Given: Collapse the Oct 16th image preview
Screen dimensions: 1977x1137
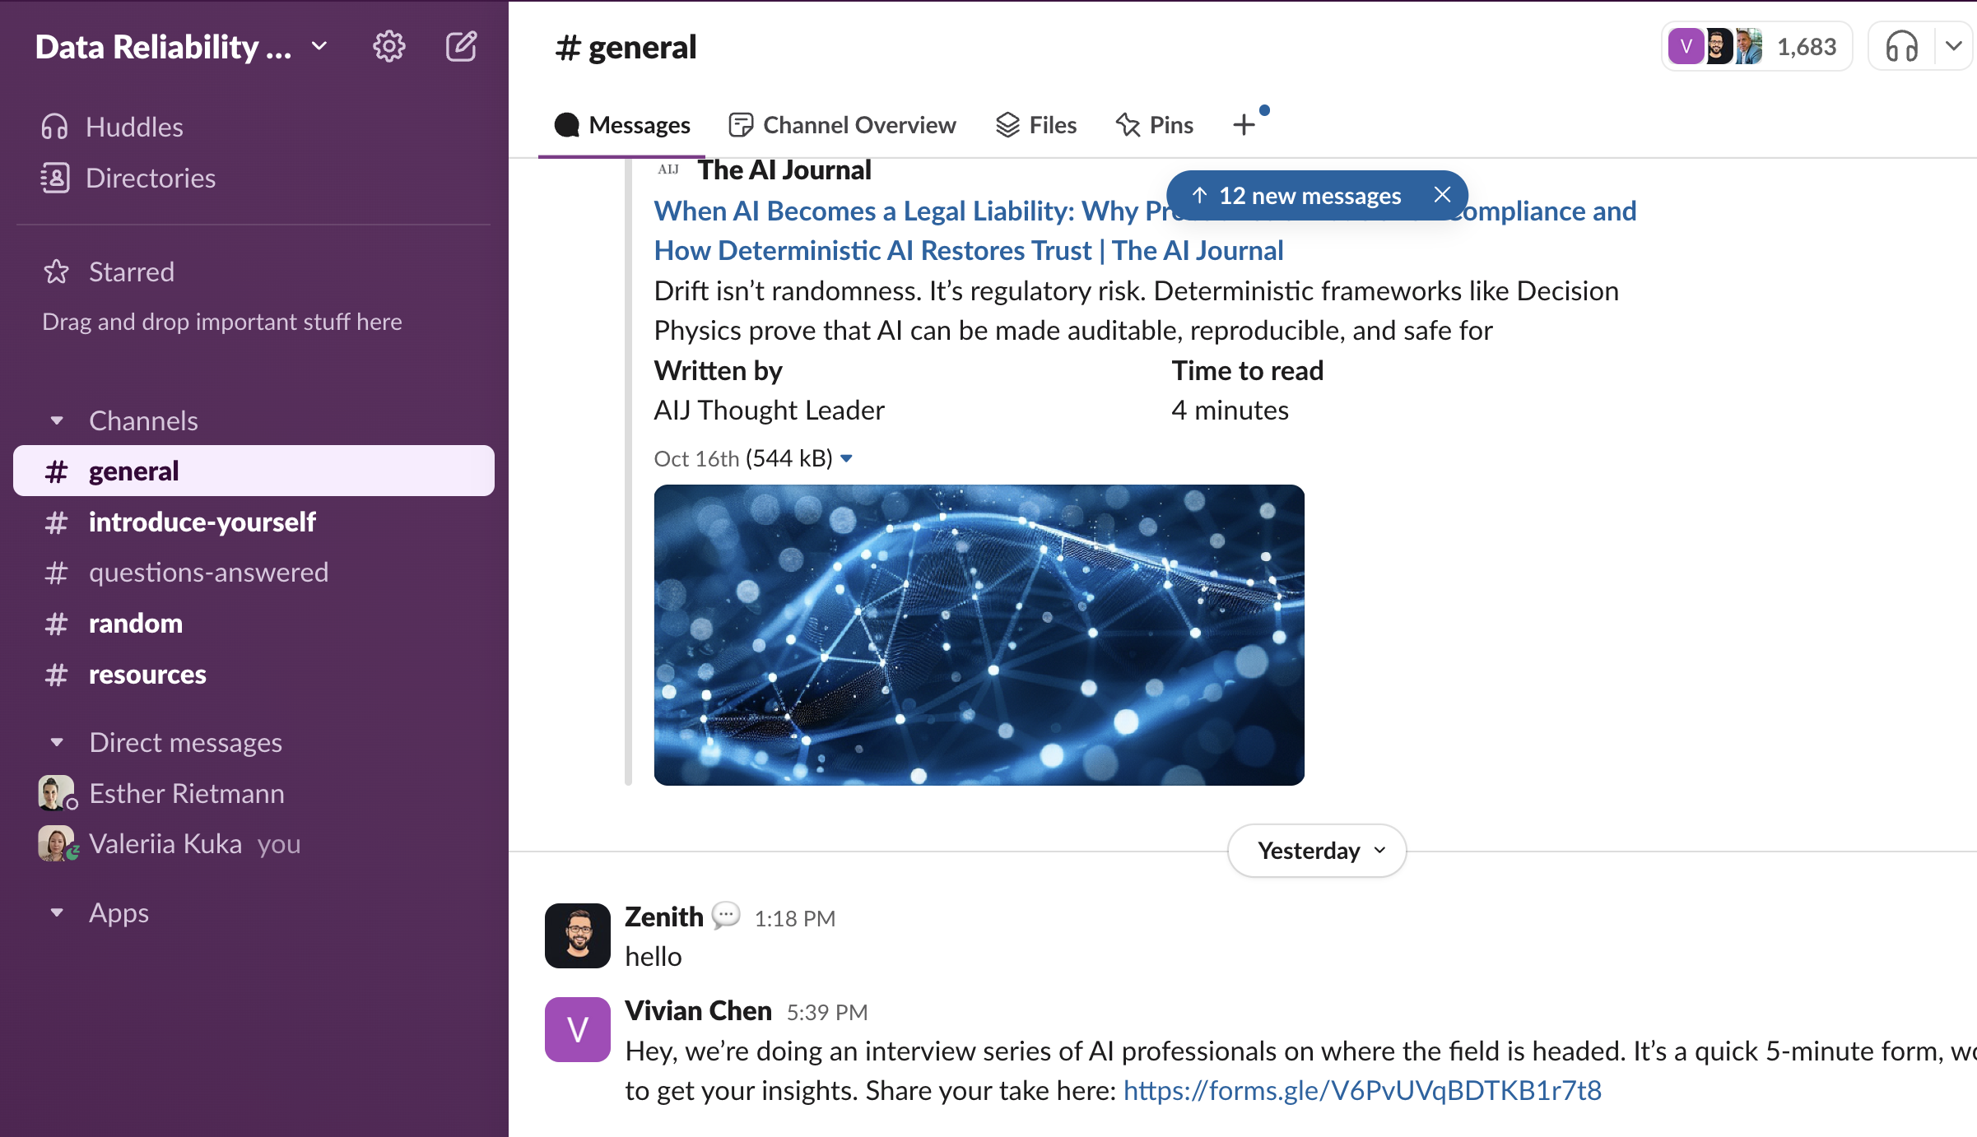Looking at the screenshot, I should click(x=847, y=458).
